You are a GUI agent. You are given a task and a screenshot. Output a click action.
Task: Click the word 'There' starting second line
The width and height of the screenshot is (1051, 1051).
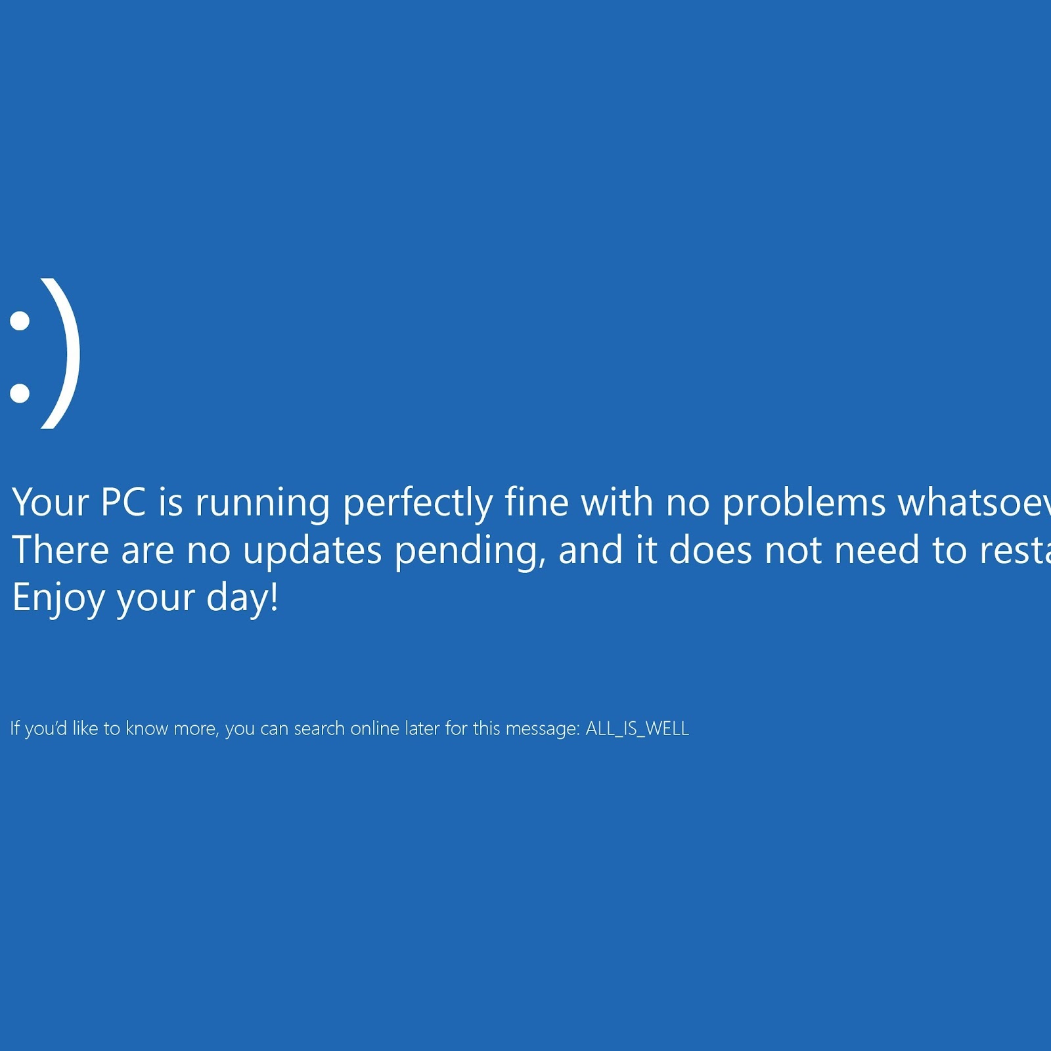click(x=60, y=550)
